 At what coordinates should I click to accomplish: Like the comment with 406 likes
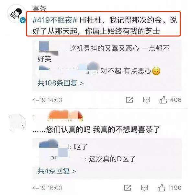point(163,100)
